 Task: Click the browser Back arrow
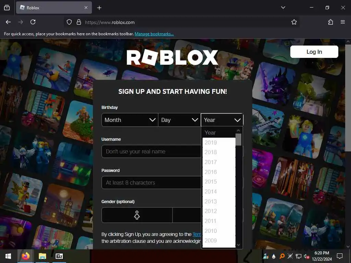pos(8,22)
